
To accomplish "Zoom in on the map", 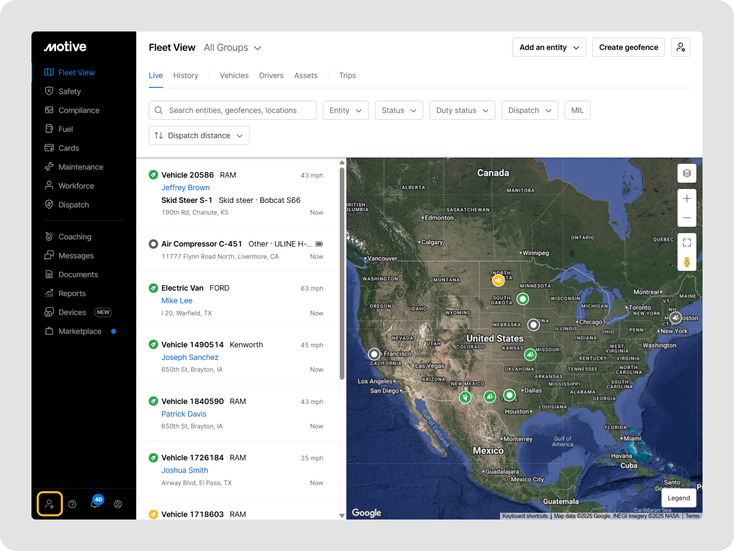I will [687, 199].
